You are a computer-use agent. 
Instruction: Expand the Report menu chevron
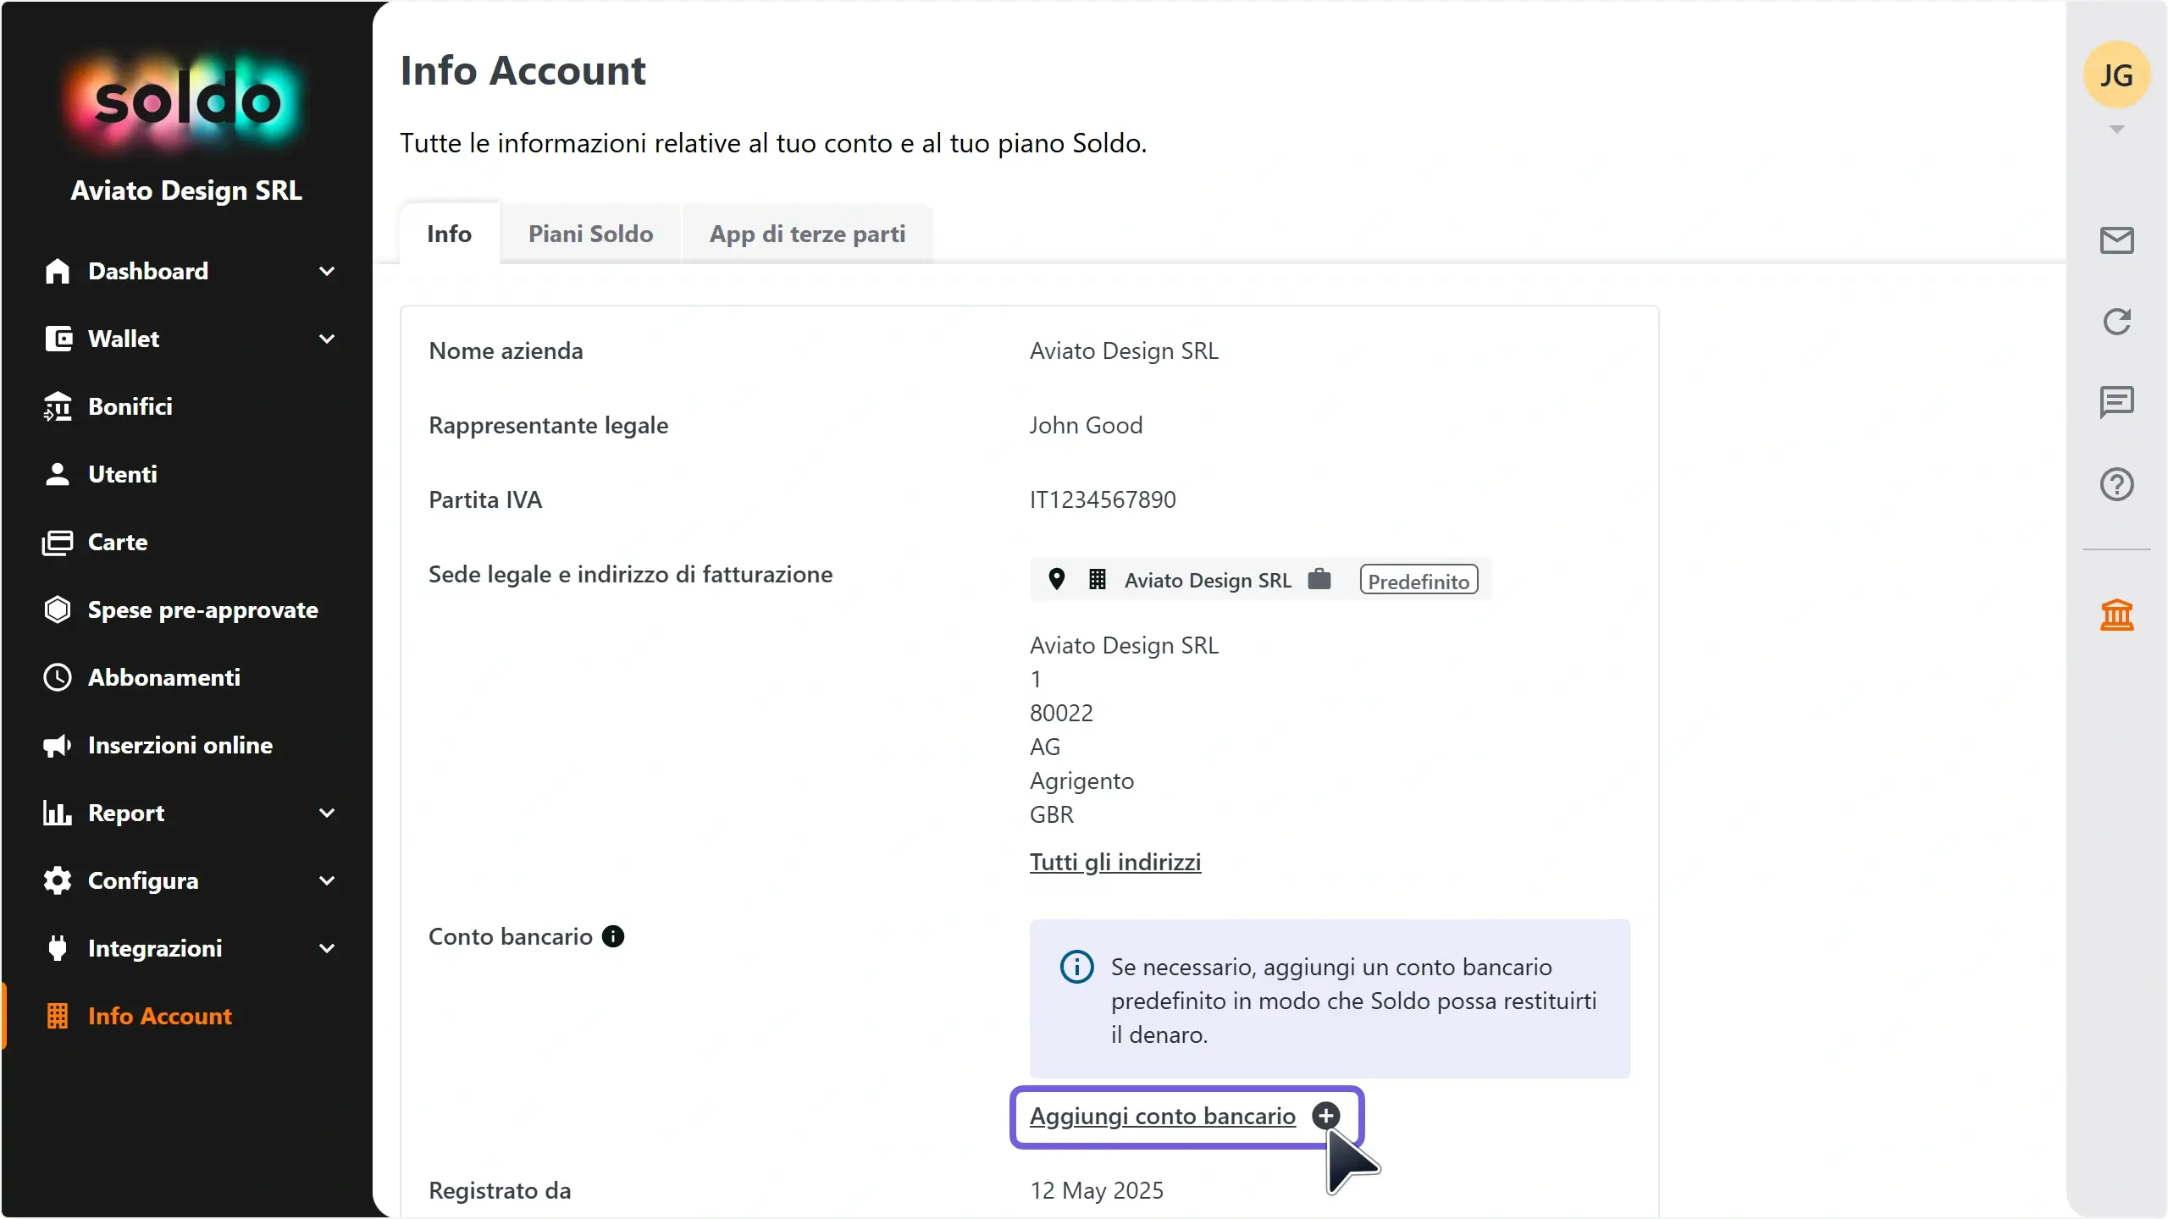pyautogui.click(x=327, y=813)
